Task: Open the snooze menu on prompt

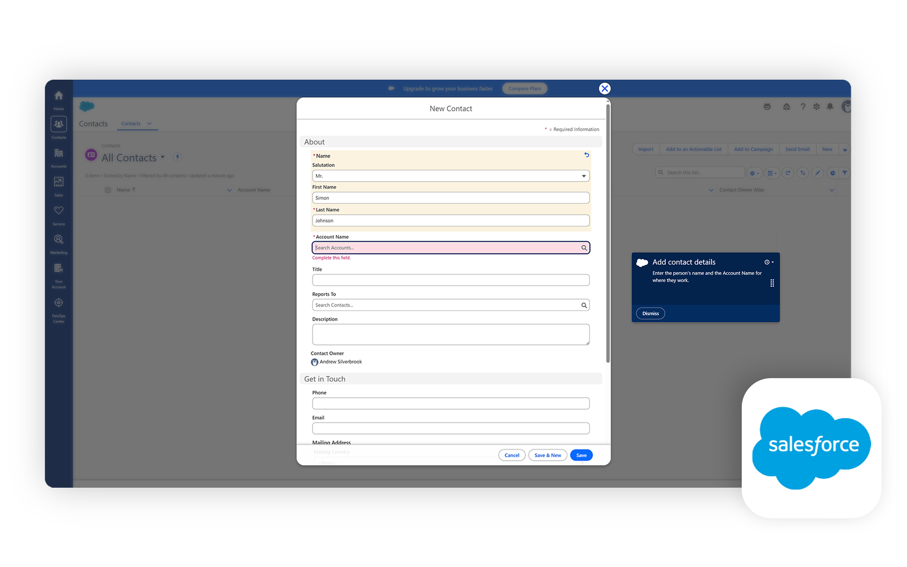Action: 769,262
